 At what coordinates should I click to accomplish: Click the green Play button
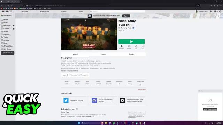tap(132, 42)
